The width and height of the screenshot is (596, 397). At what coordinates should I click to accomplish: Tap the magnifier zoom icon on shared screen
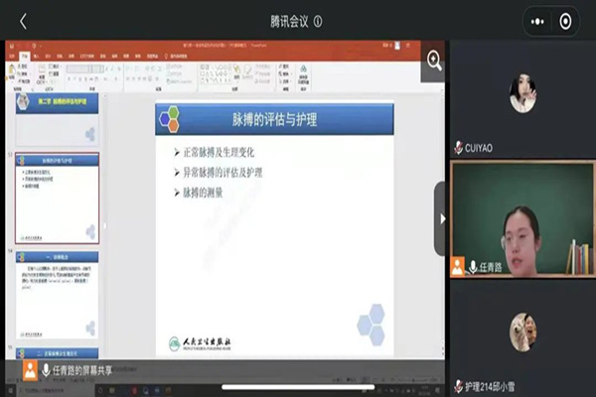pos(434,61)
